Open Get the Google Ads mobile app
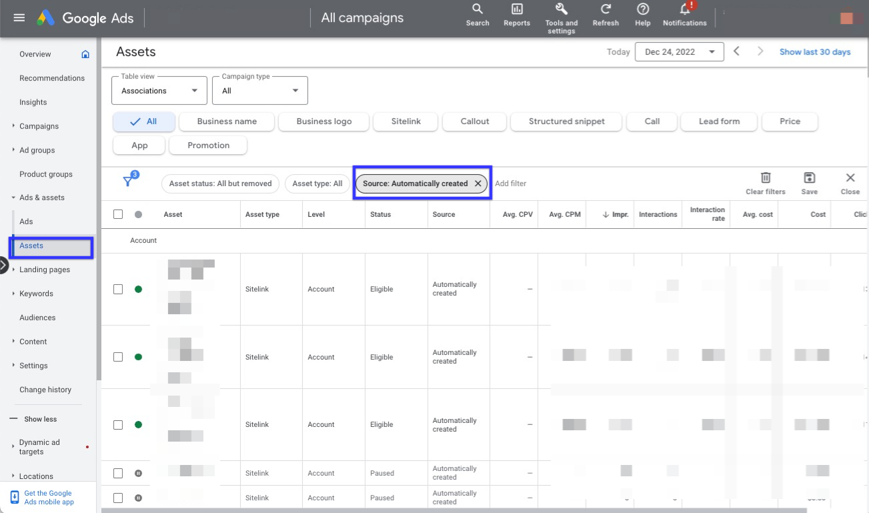Viewport: 869px width, 513px height. tap(49, 498)
